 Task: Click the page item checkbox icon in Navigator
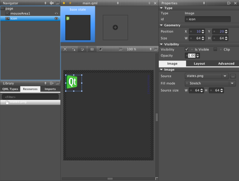click(2, 8)
